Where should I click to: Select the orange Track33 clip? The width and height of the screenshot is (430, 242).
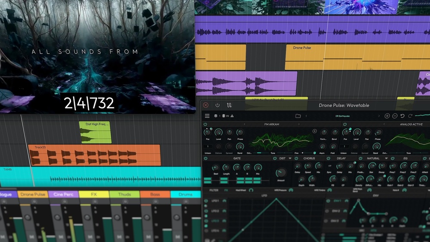point(94,155)
